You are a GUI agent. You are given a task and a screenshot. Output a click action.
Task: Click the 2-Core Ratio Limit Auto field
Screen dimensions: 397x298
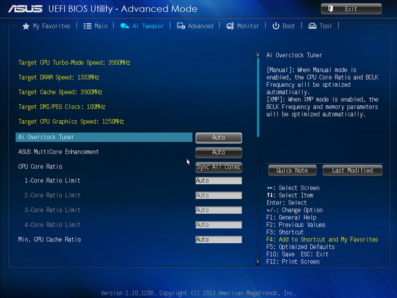click(219, 195)
